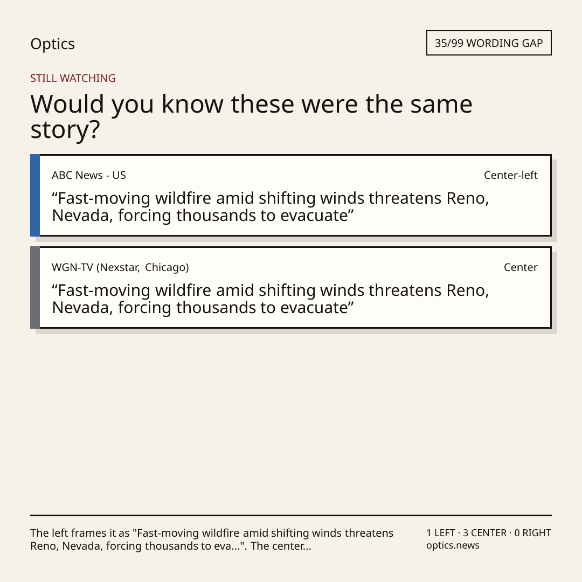This screenshot has height=582, width=582.
Task: Click the Optics logo text
Action: (52, 44)
